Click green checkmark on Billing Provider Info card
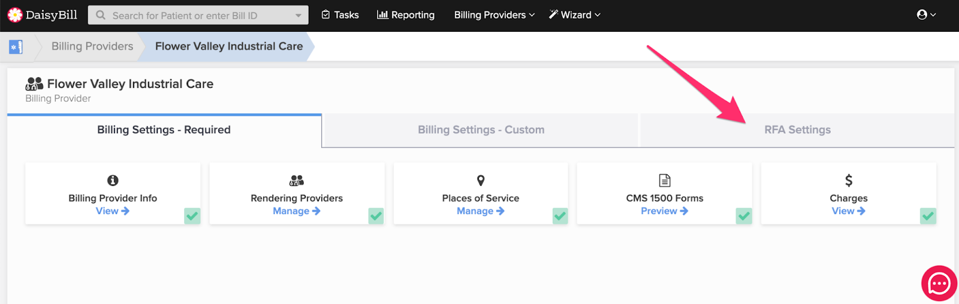Screen dimensions: 959x304 pyautogui.click(x=192, y=216)
